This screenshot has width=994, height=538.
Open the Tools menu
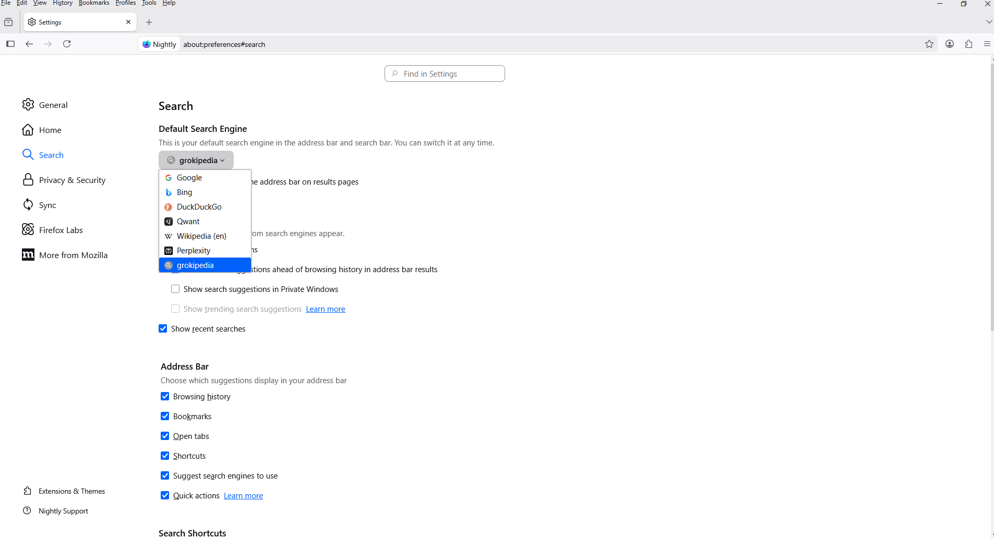pos(149,3)
